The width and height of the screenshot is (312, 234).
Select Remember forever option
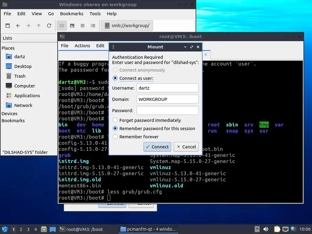tap(136, 137)
